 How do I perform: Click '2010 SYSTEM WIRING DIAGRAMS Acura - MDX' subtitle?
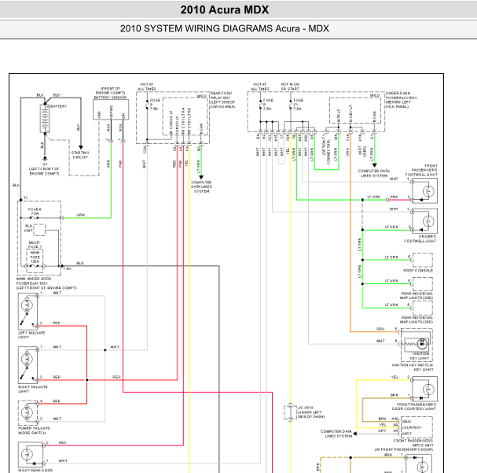225,28
